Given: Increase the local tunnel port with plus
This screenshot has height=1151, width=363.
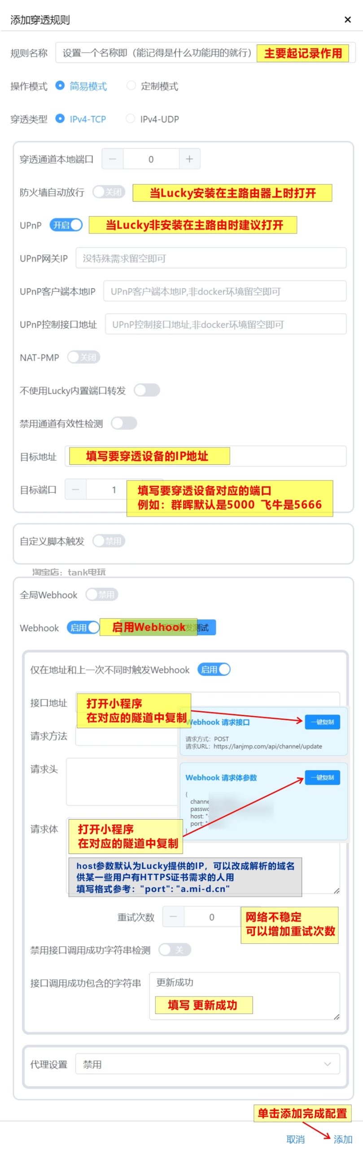Looking at the screenshot, I should click(x=189, y=159).
